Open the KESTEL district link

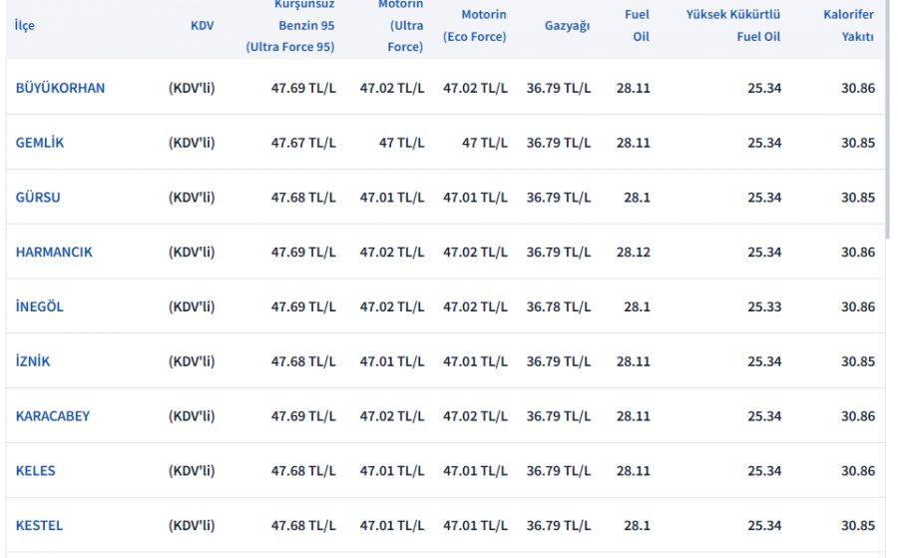click(x=39, y=526)
